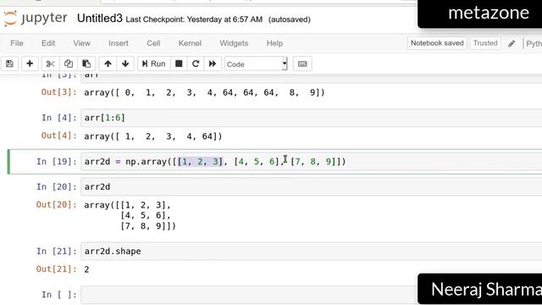The width and height of the screenshot is (542, 305).
Task: Open the Help menu
Action: click(274, 43)
